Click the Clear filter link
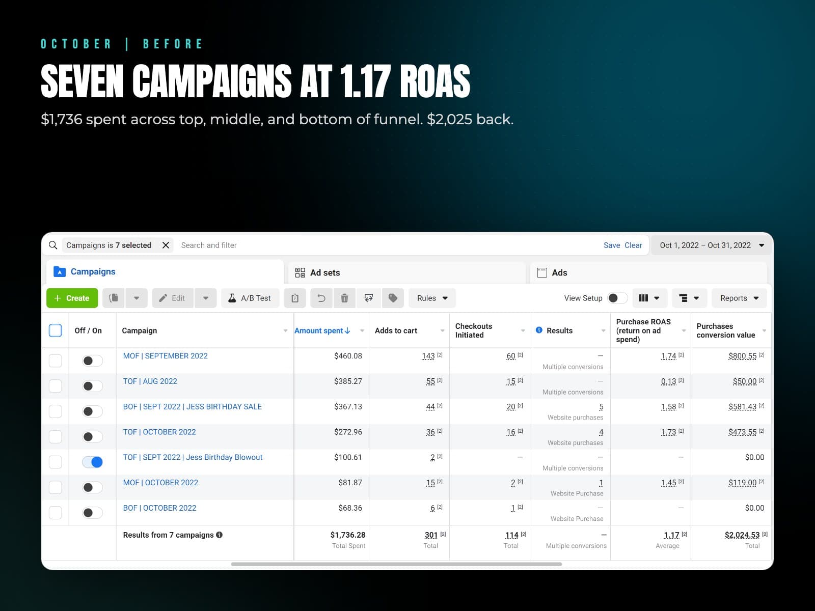The height and width of the screenshot is (611, 815). coord(633,245)
